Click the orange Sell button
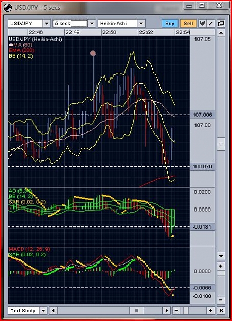The height and width of the screenshot is (321, 232). 188,23
